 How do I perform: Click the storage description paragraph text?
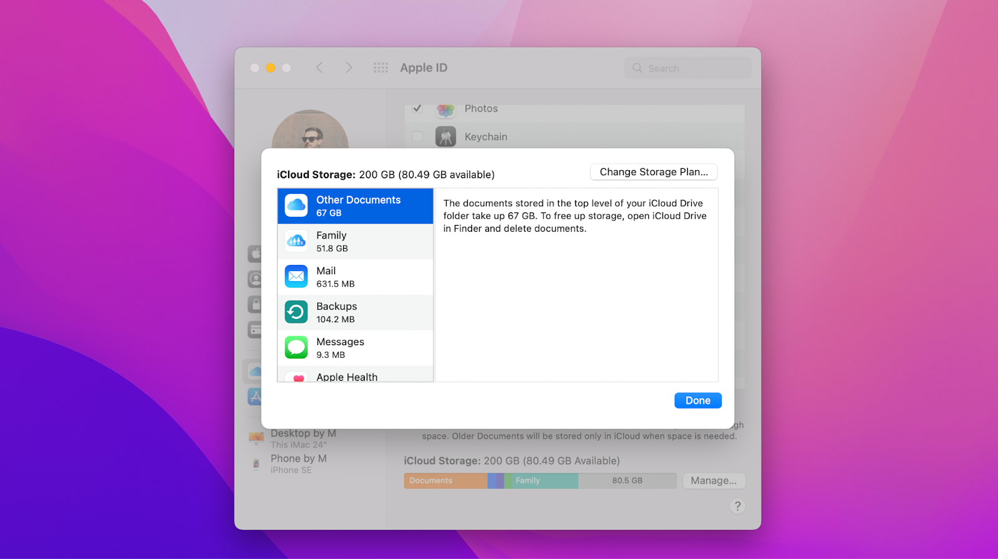575,216
